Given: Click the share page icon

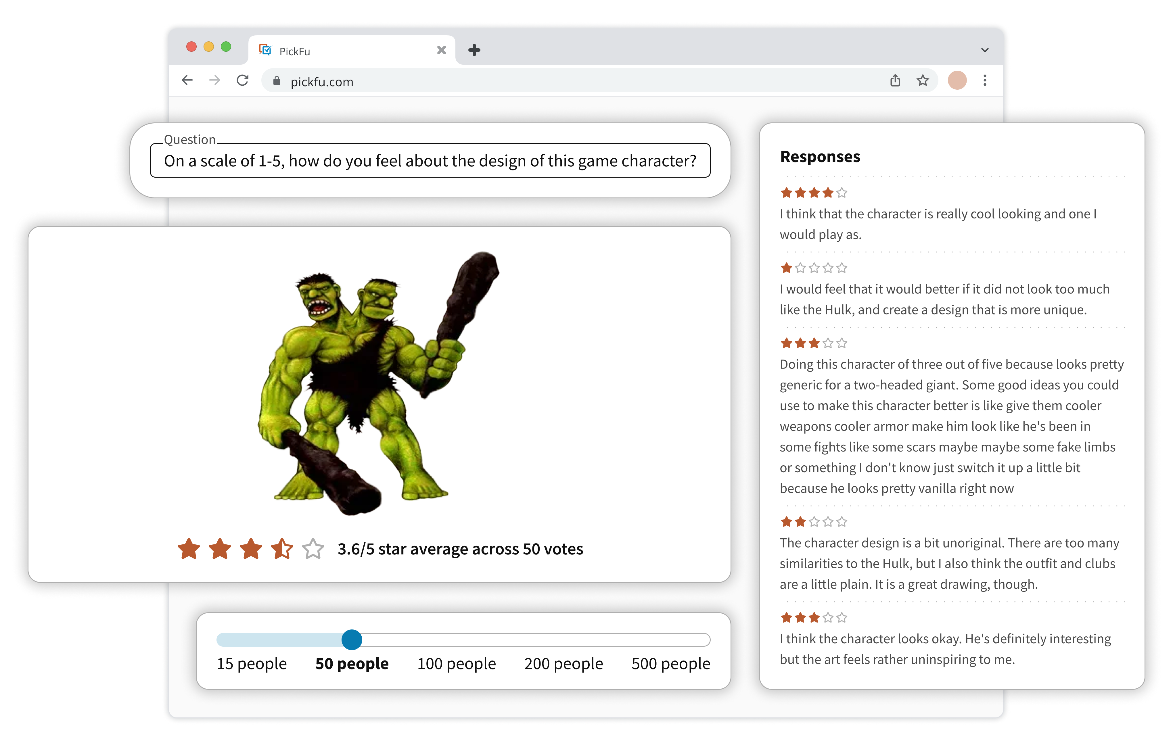Looking at the screenshot, I should (x=895, y=80).
